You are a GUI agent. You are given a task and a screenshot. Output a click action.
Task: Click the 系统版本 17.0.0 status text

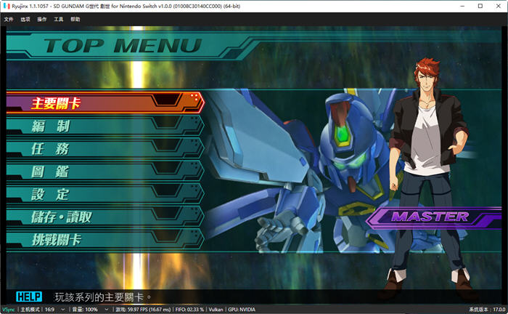click(487, 310)
